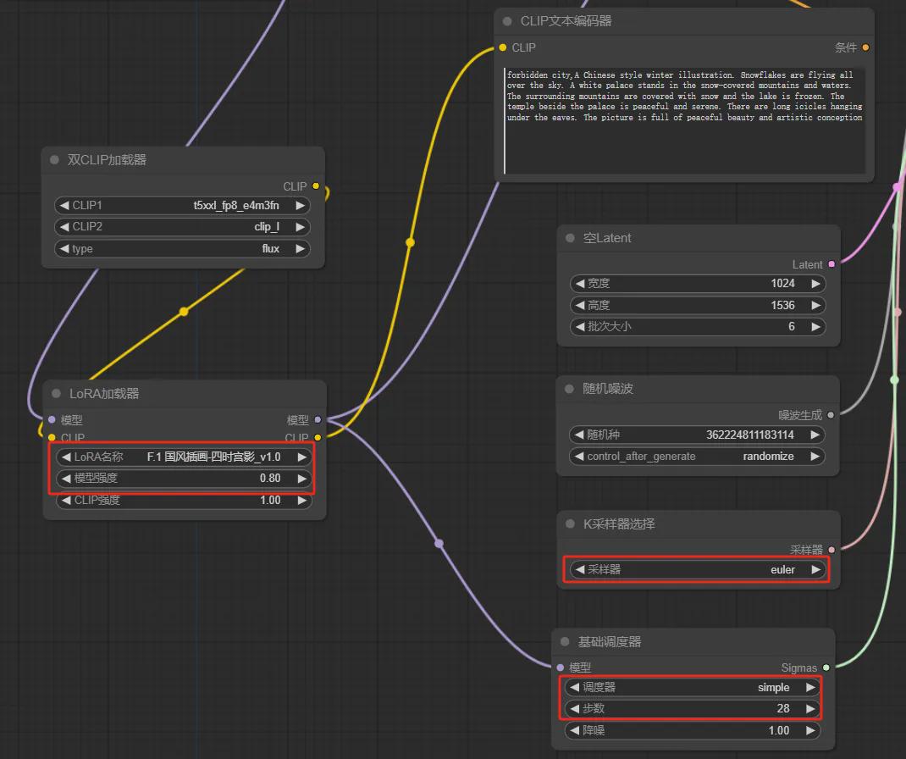
Task: Click right arrow to increase 宽度 value
Action: 815,283
